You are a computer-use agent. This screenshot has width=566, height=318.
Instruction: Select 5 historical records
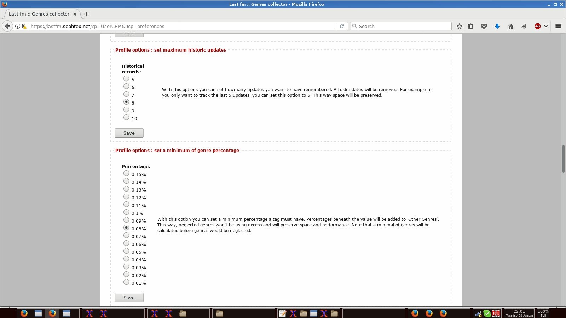(x=126, y=79)
